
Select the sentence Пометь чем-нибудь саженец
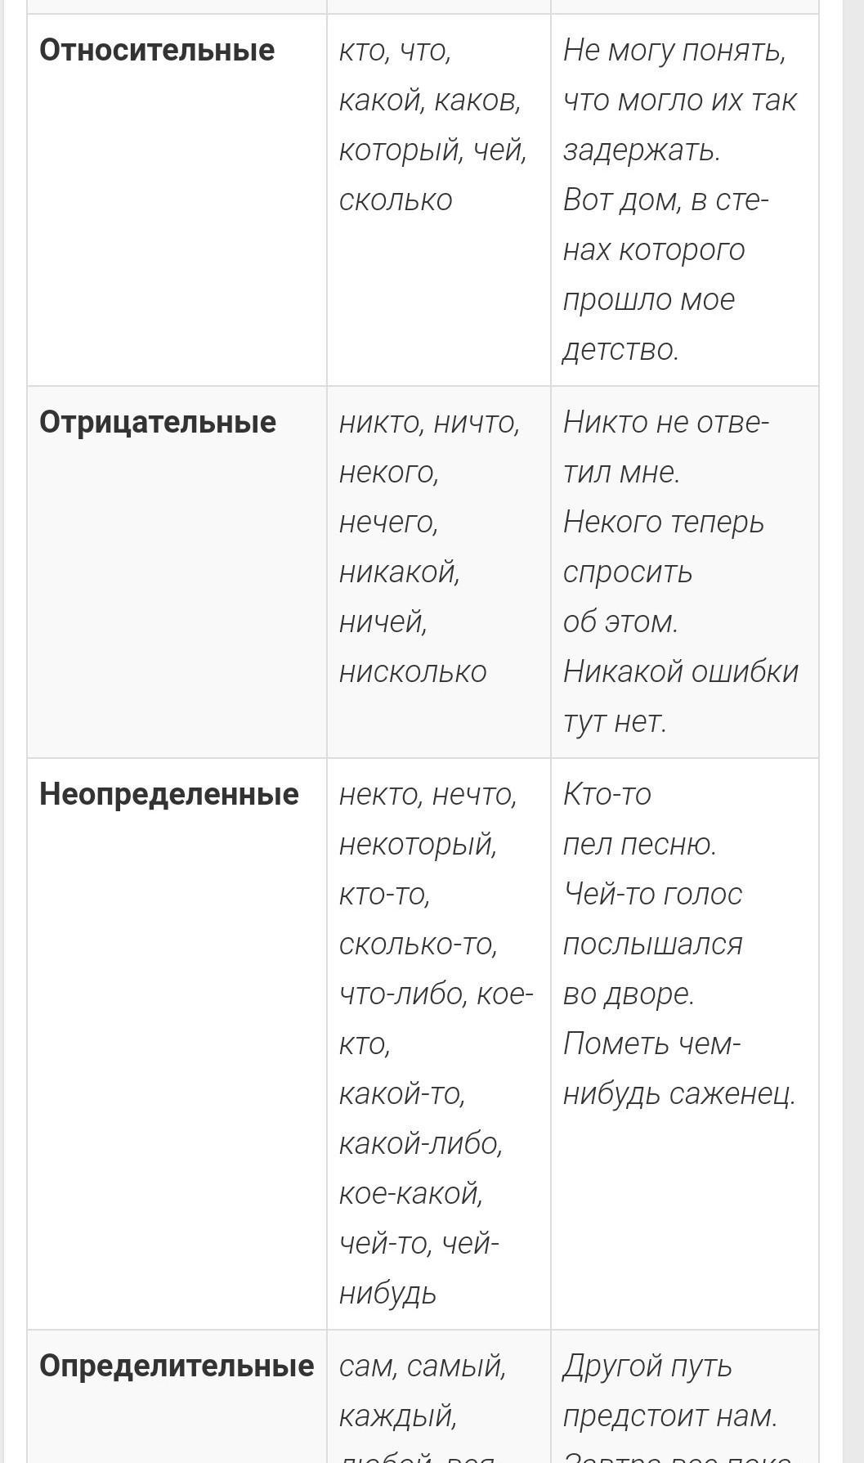tap(679, 1068)
